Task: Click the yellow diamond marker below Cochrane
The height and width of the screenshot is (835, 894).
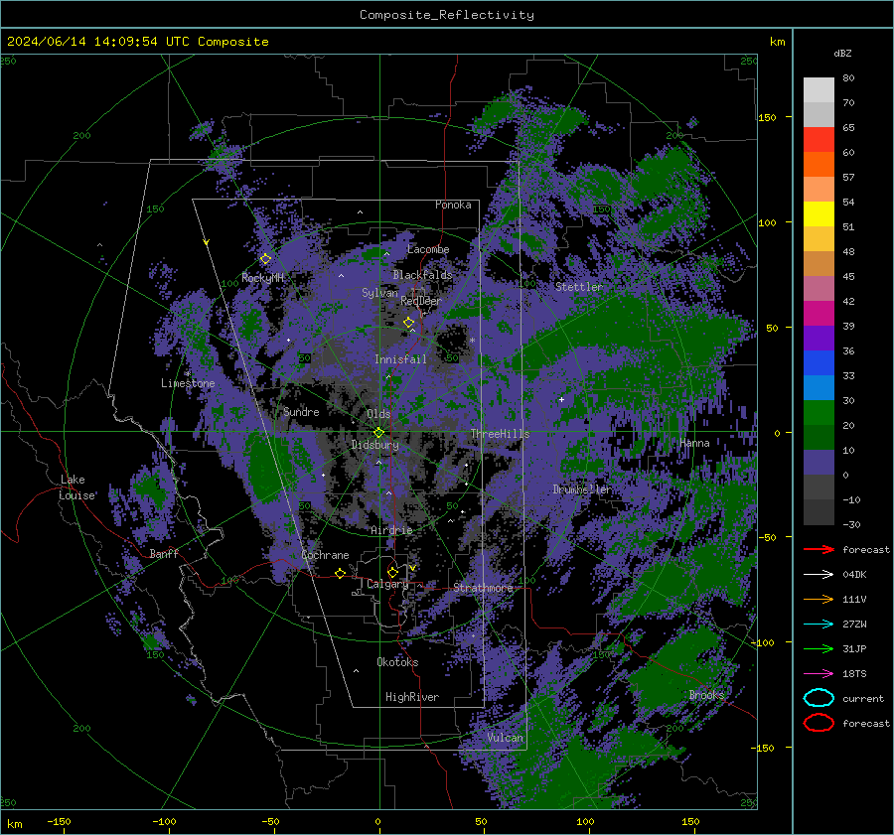Action: coord(341,573)
